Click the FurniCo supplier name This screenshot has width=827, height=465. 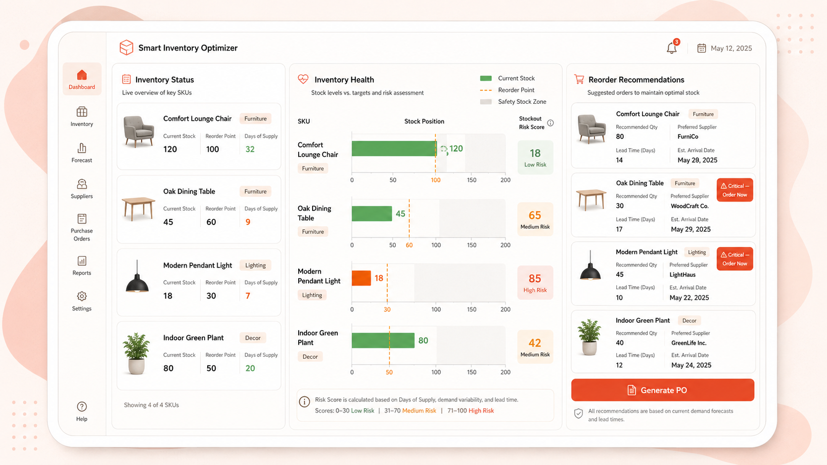688,136
